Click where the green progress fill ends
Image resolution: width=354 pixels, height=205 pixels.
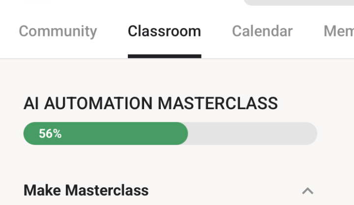click(186, 134)
